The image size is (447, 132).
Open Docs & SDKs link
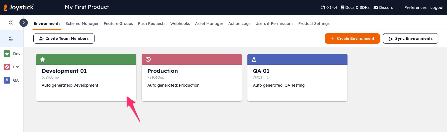tap(355, 7)
